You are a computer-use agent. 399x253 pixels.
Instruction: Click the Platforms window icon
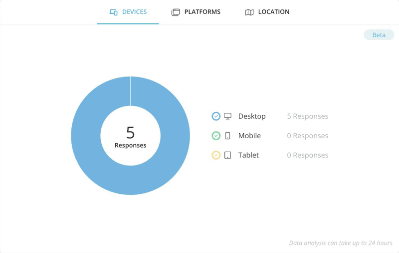(176, 12)
